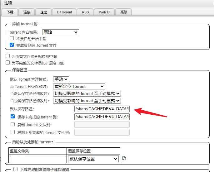Open the 默认 Torrent 管理模式 dropdown
214x172 pixels.
point(61,79)
